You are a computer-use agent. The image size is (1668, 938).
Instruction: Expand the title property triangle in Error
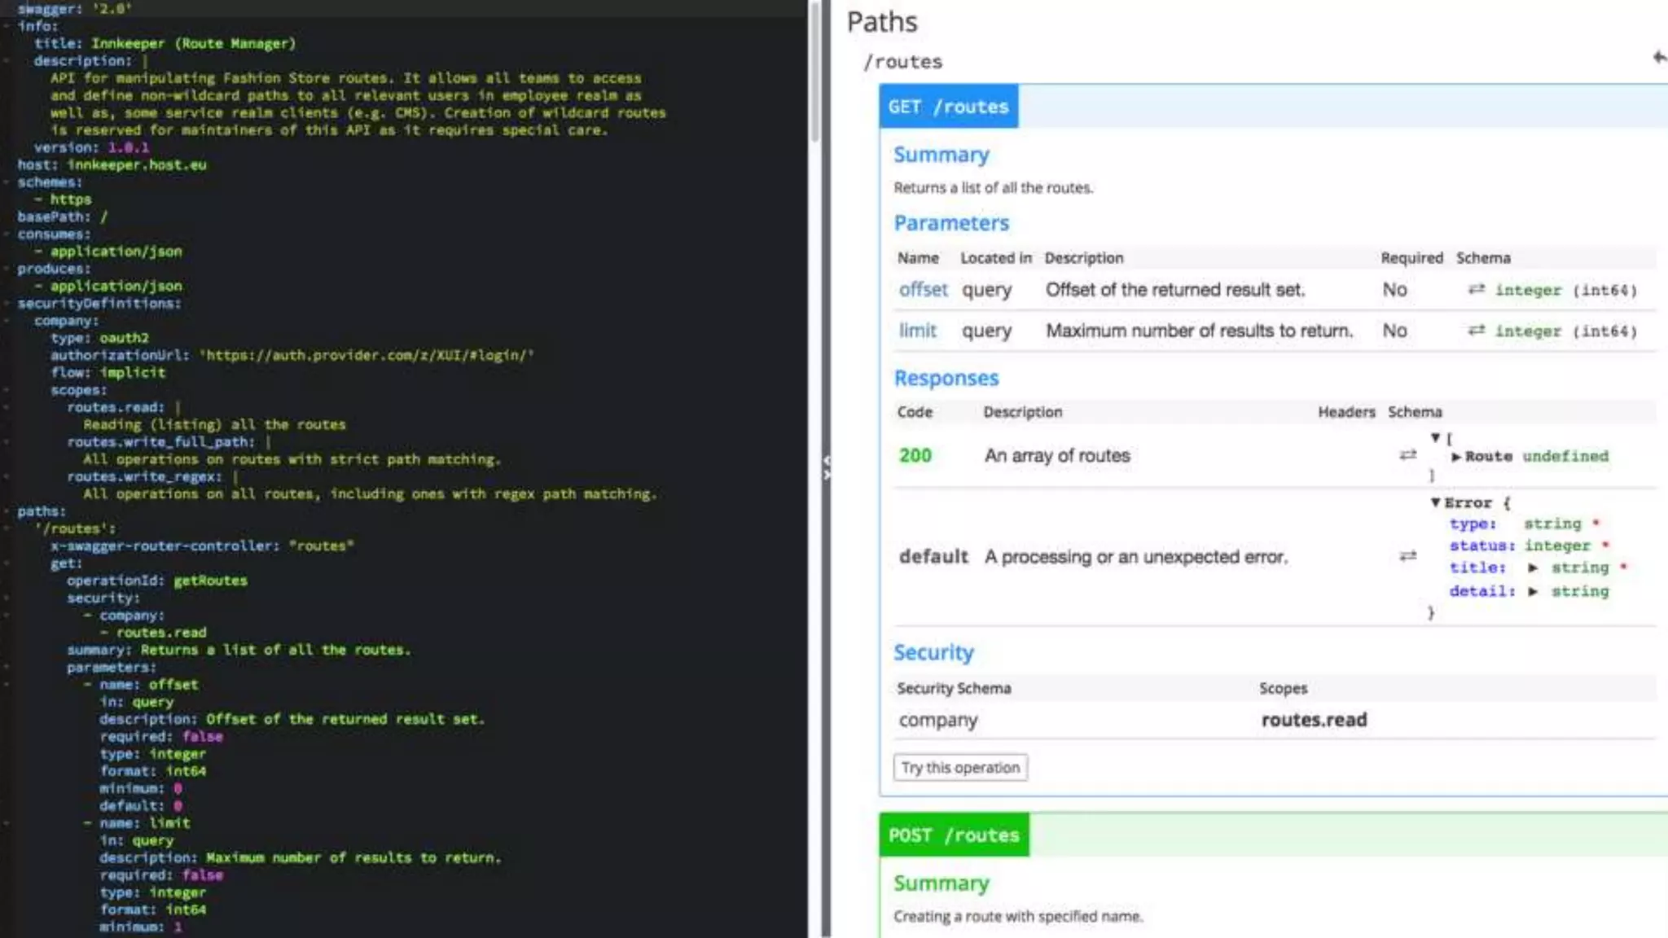[x=1533, y=568]
